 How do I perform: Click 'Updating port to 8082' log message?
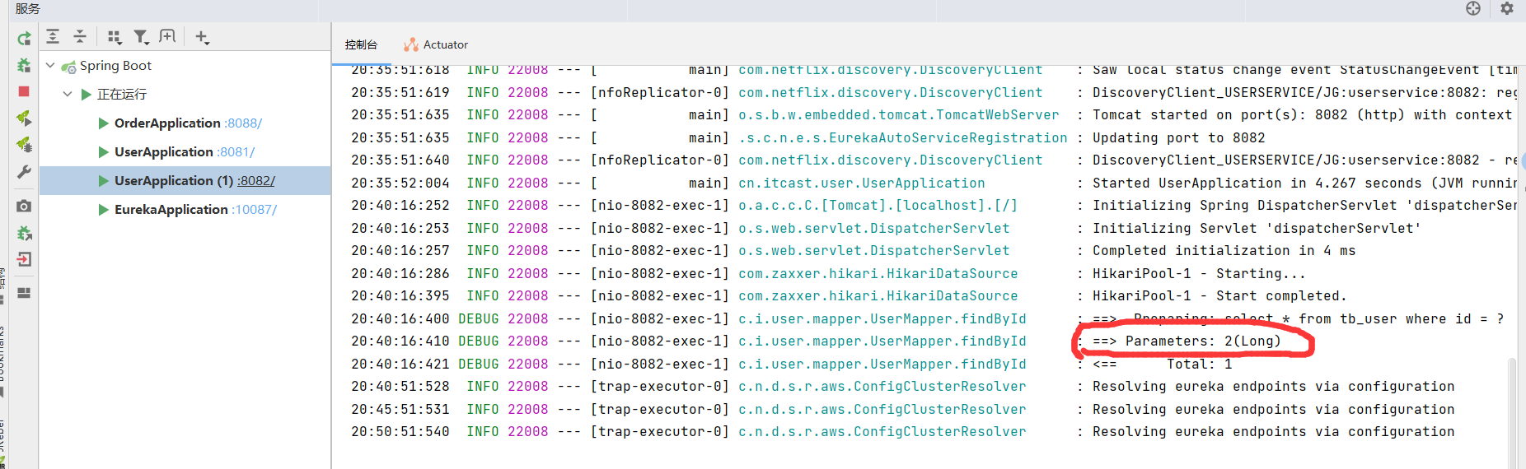pos(1178,137)
